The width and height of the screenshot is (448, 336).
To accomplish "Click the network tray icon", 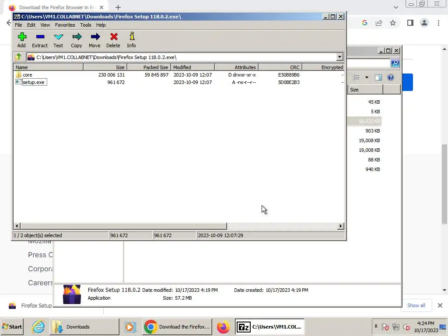I will click(395, 327).
